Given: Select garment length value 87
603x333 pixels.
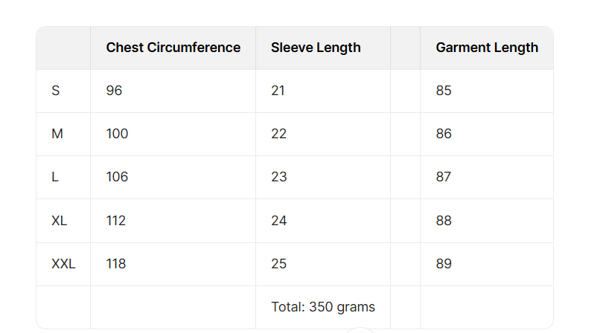Looking at the screenshot, I should pos(444,177).
